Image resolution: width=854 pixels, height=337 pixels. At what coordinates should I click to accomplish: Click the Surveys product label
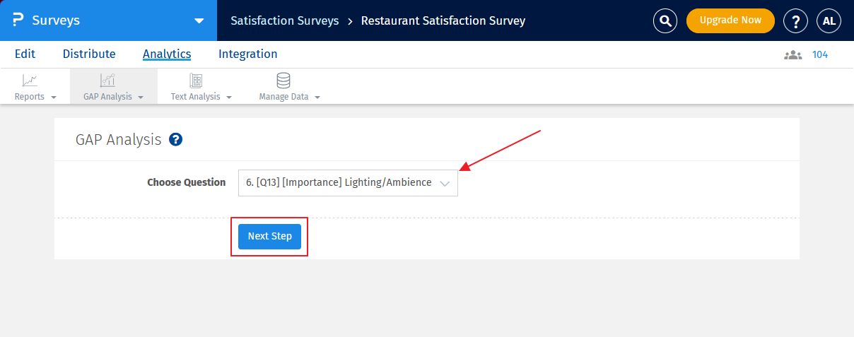pos(56,20)
